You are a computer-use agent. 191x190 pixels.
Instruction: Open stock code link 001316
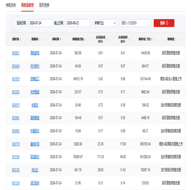(x=16, y=183)
